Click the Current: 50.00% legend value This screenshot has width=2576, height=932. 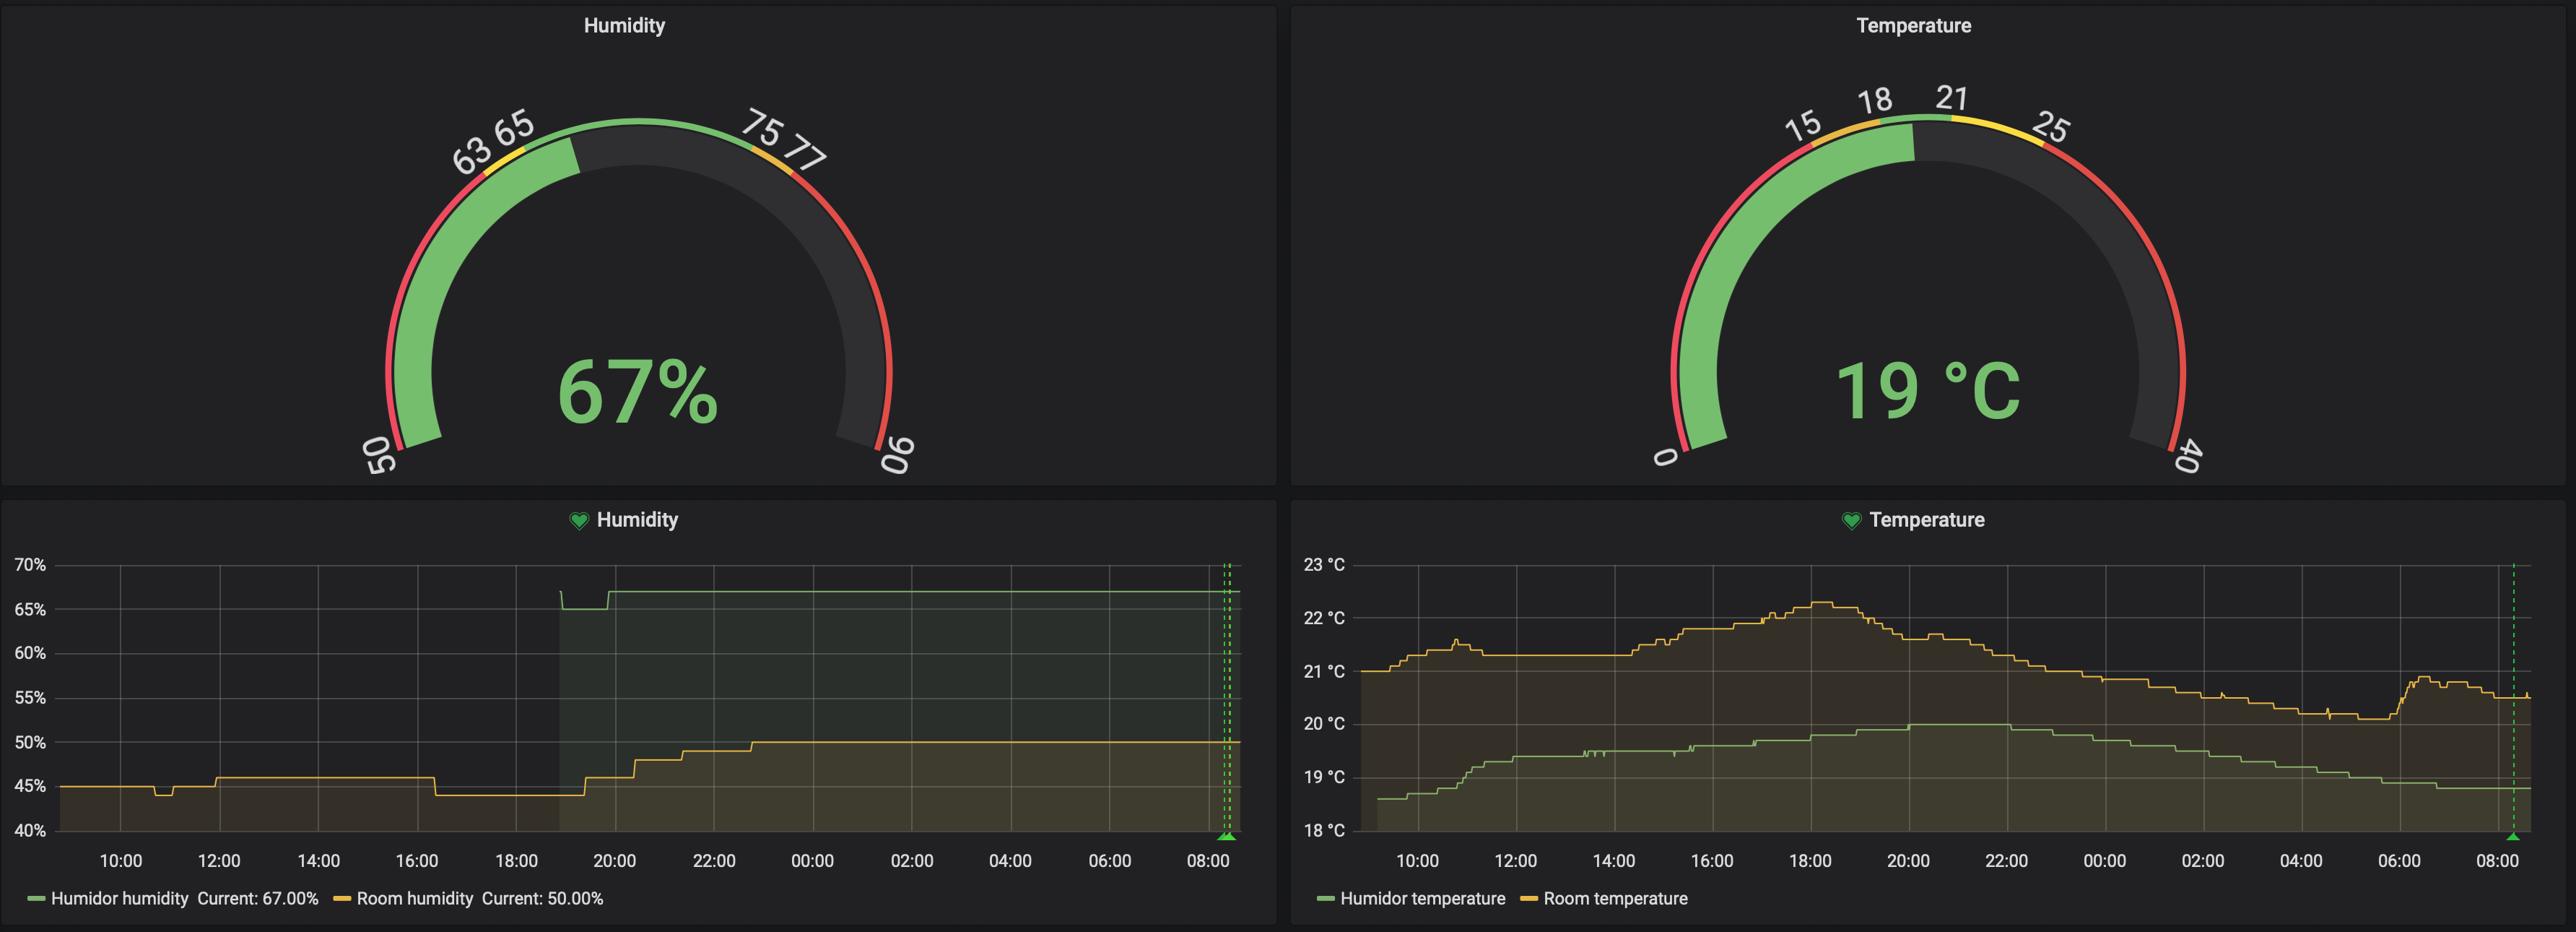542,899
